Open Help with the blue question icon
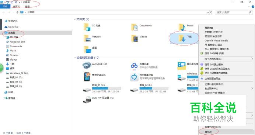The width and height of the screenshot is (255, 135). tap(253, 7)
